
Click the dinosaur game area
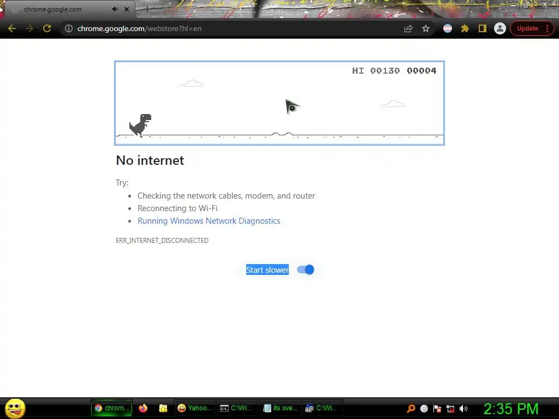279,103
